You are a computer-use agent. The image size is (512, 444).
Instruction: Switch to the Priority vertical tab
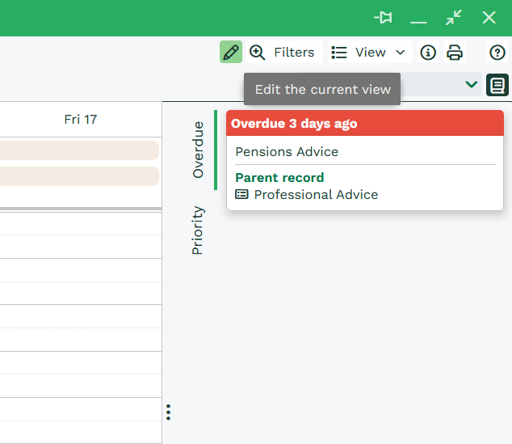198,230
